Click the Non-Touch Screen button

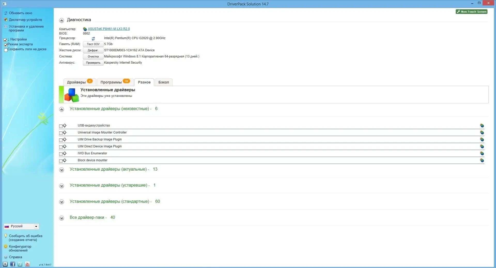[x=471, y=12]
